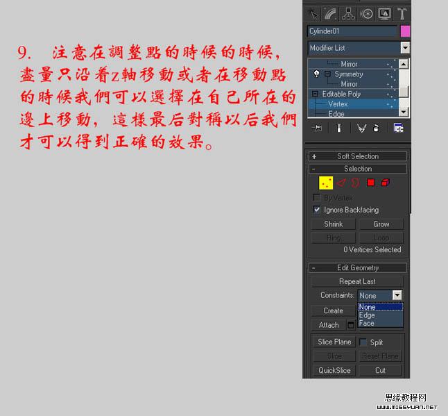Screen dimensions: 448x416
Task: Select the Element selection mode icon
Action: 386,183
